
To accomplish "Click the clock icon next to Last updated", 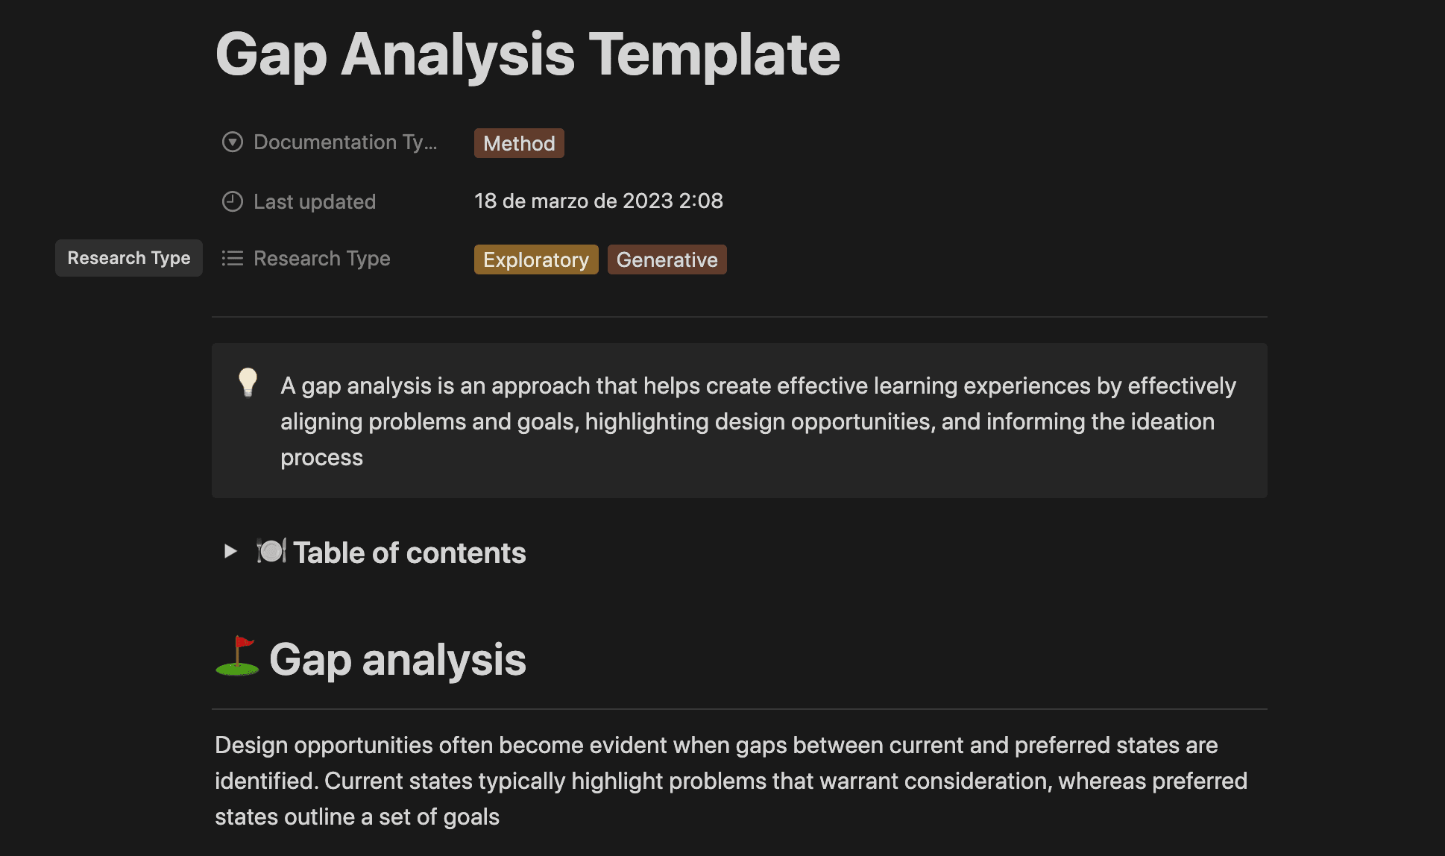I will pyautogui.click(x=233, y=201).
